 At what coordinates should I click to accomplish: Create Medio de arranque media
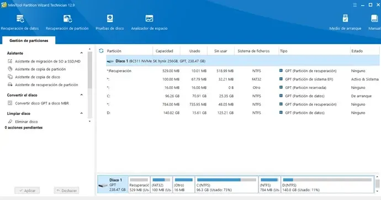[345, 22]
